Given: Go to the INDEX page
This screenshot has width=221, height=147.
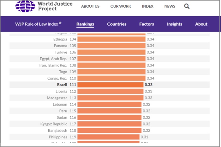Looking at the screenshot, I should (148, 6).
